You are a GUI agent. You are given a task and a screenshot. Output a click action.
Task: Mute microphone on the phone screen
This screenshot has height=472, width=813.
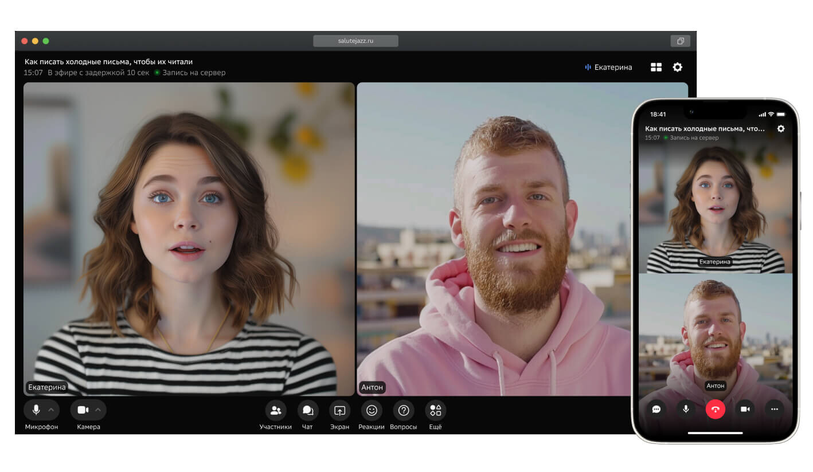tap(685, 409)
